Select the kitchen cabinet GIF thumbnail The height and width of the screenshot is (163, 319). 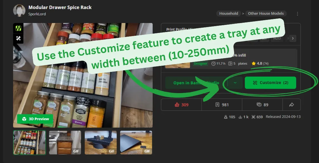[65, 142]
